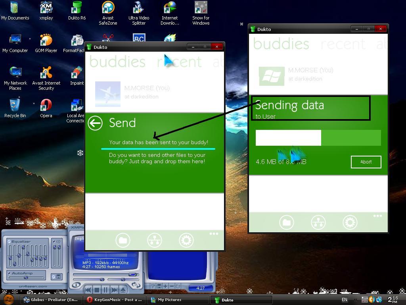The image size is (406, 305).
Task: Select Snow for Windows desktop icon
Action: coord(201,13)
